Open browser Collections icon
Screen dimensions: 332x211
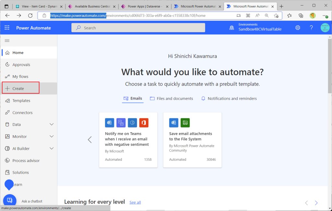point(301,16)
